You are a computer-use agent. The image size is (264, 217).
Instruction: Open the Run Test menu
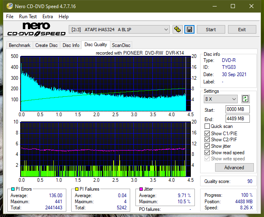pyautogui.click(x=28, y=17)
